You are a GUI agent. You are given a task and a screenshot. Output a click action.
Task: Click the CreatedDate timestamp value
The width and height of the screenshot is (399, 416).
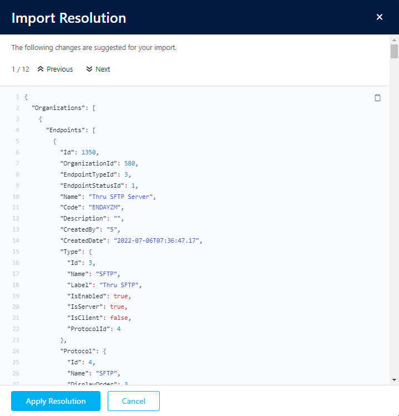point(158,240)
